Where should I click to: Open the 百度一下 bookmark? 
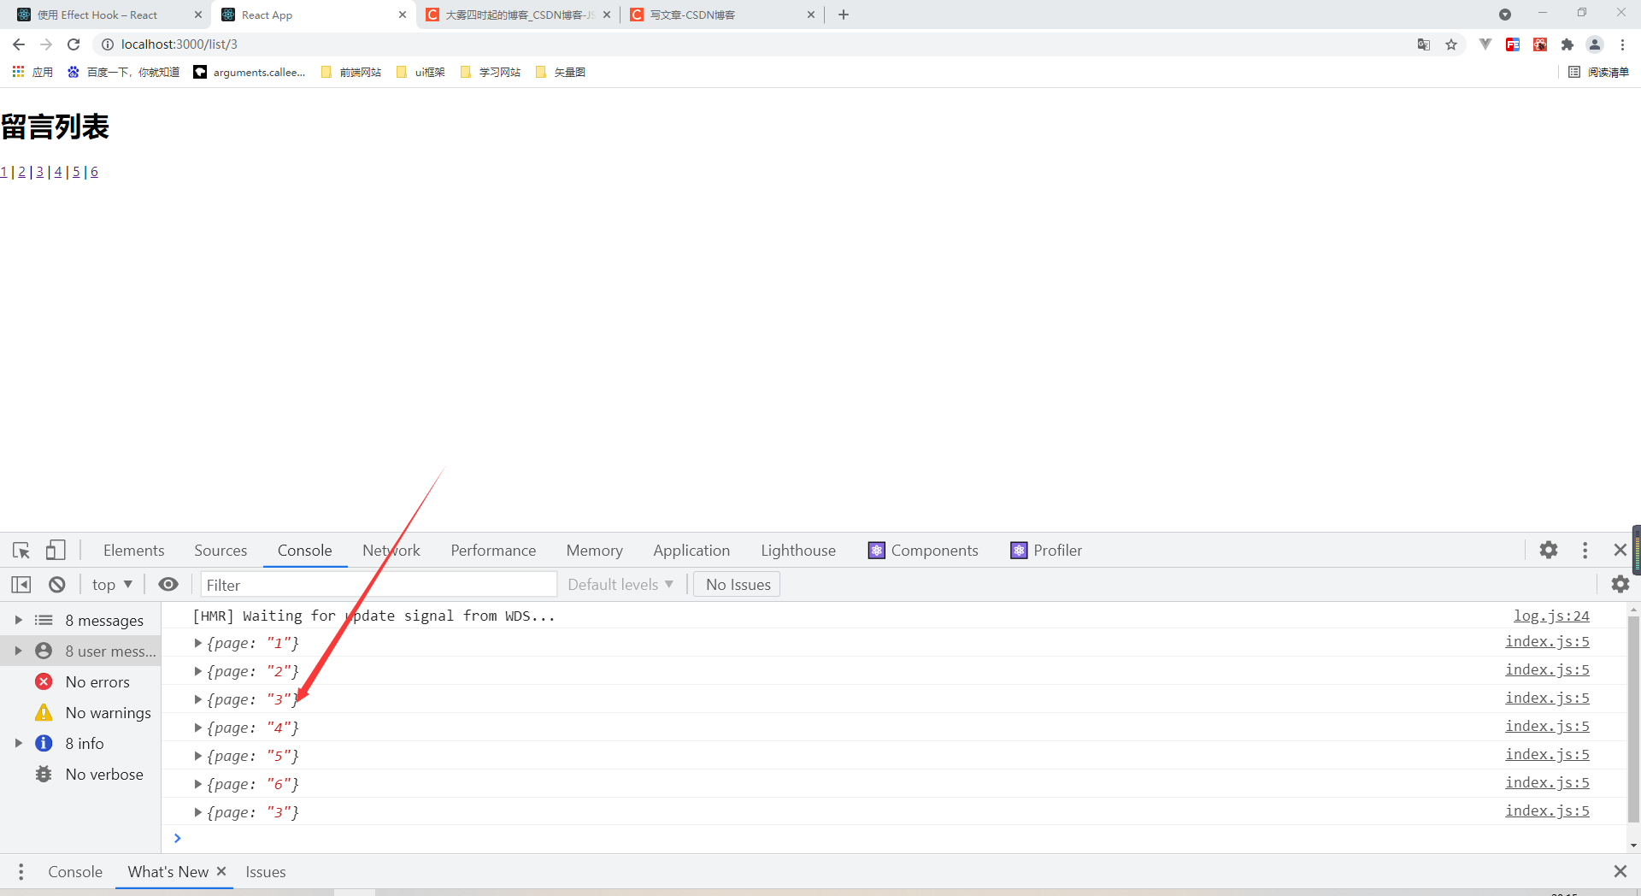tap(124, 72)
